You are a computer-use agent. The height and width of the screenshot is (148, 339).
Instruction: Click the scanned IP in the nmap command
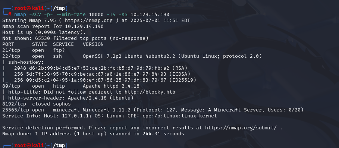(x=150, y=15)
